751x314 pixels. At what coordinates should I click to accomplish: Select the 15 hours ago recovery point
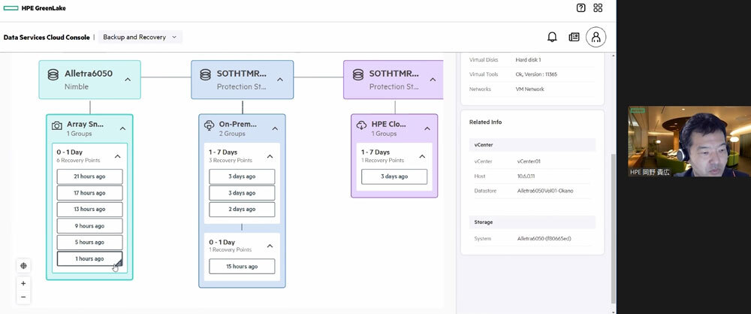click(x=242, y=266)
